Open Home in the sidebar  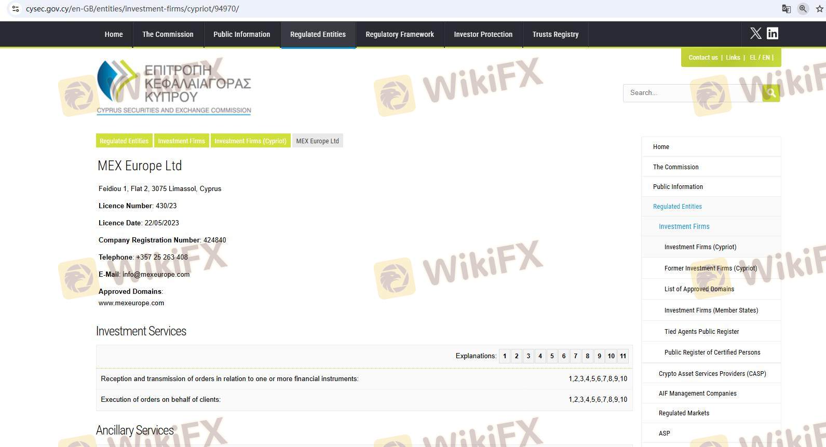pos(711,147)
